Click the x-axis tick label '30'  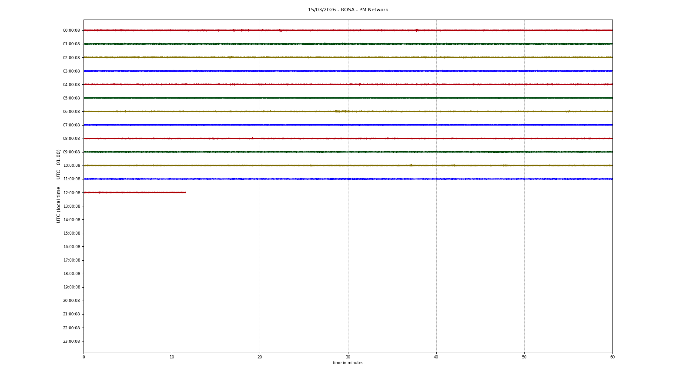[x=348, y=357]
